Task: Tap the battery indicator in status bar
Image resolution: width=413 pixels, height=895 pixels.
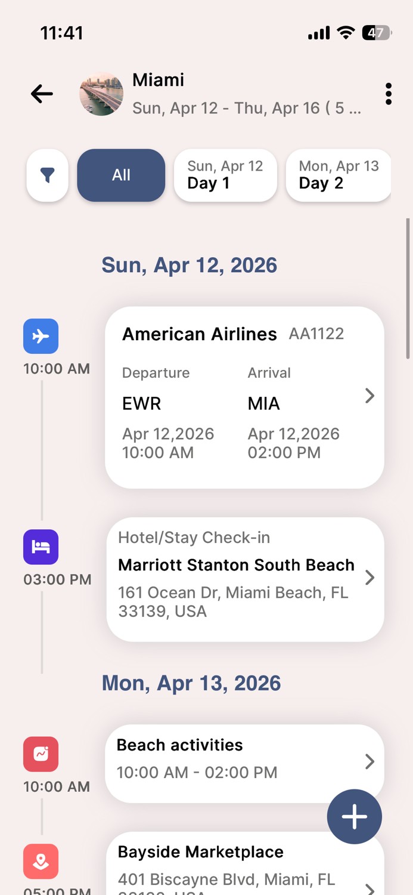Action: 376,33
